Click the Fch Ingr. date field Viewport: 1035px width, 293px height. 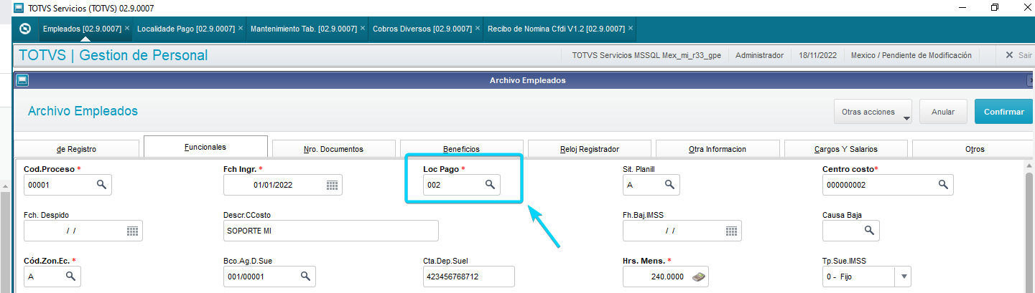point(283,185)
